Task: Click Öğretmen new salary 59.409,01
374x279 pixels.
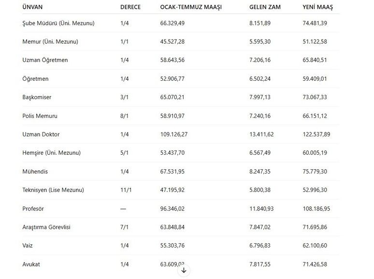Action: click(315, 79)
